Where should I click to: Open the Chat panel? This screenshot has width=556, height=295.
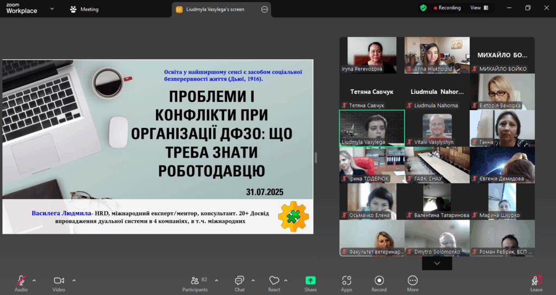point(239,283)
